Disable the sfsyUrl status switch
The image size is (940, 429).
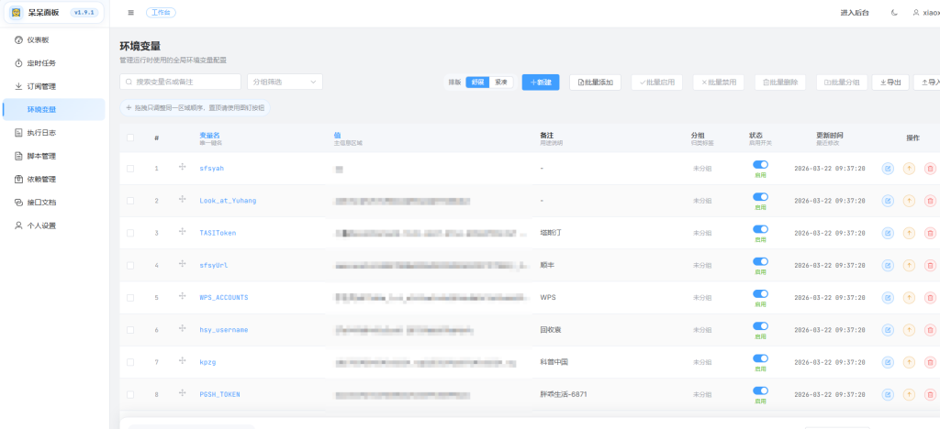click(760, 261)
